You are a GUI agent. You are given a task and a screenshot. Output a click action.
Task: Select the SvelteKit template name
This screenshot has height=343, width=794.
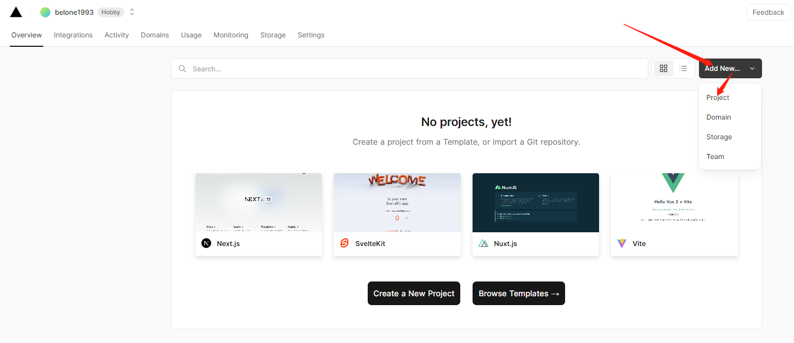click(370, 244)
